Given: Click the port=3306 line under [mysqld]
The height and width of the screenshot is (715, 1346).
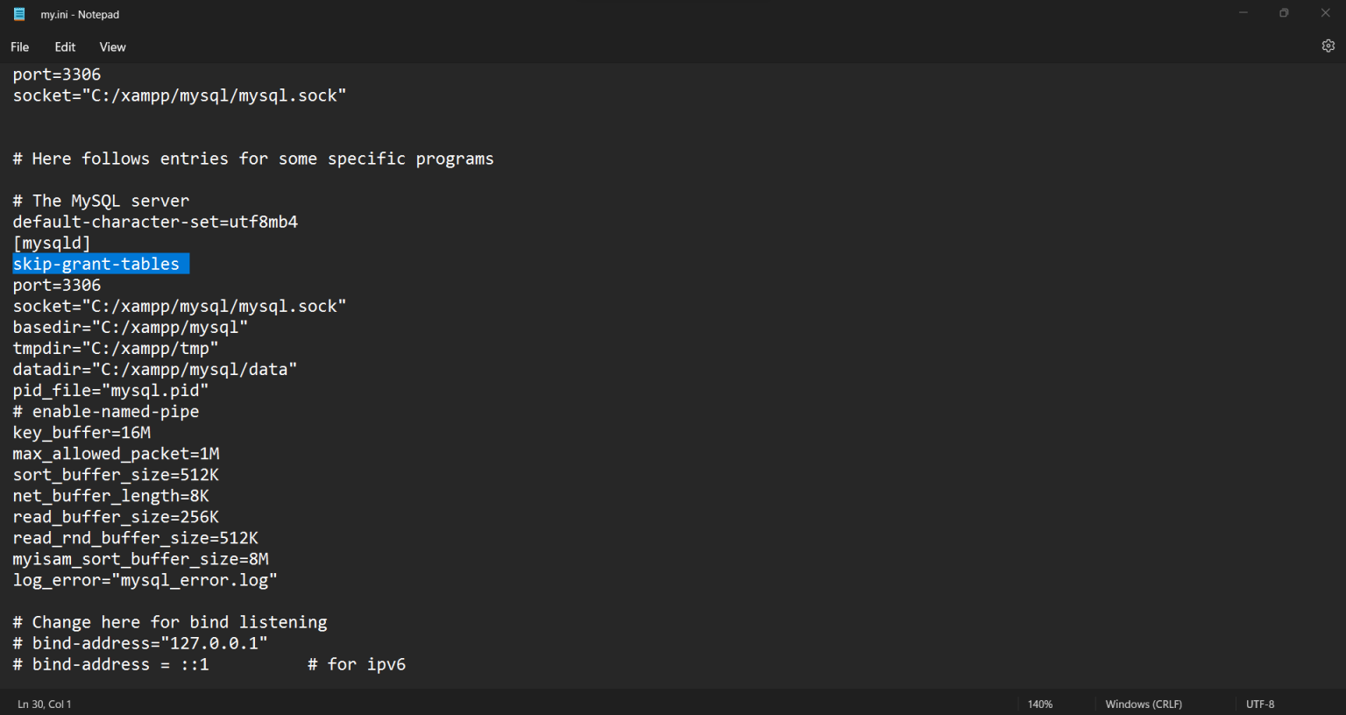Looking at the screenshot, I should coord(56,284).
